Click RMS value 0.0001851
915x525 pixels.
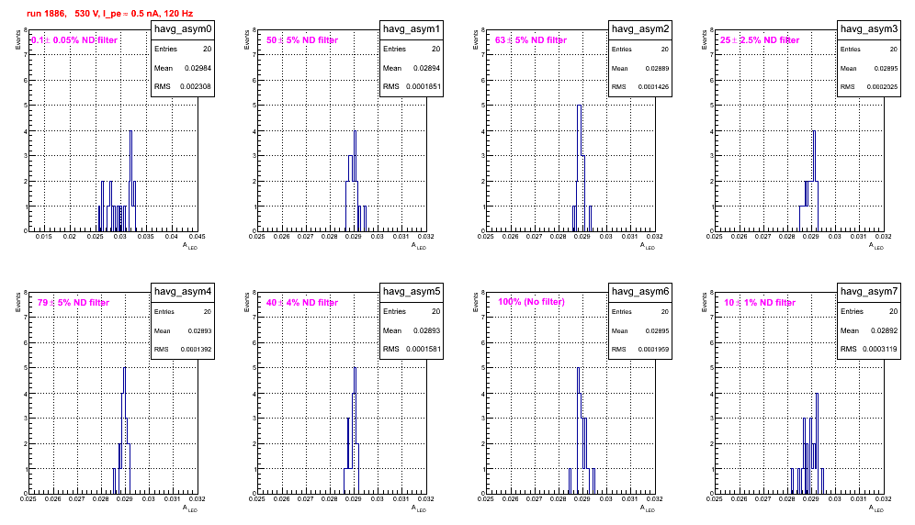(x=424, y=87)
